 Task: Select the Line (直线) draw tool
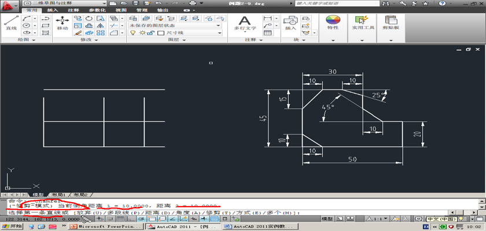pos(10,23)
